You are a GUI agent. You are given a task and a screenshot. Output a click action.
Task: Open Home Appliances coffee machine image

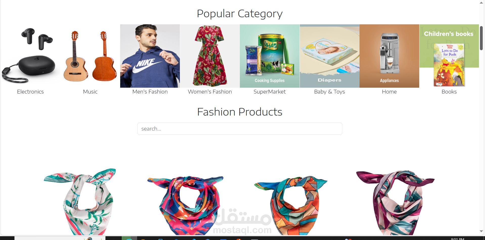point(389,56)
